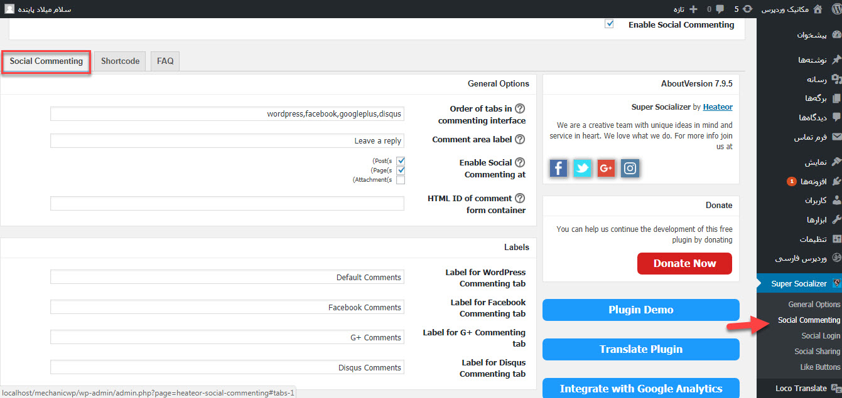Viewport: 842px width, 398px height.
Task: Switch to the Shortcode tab
Action: coord(120,61)
